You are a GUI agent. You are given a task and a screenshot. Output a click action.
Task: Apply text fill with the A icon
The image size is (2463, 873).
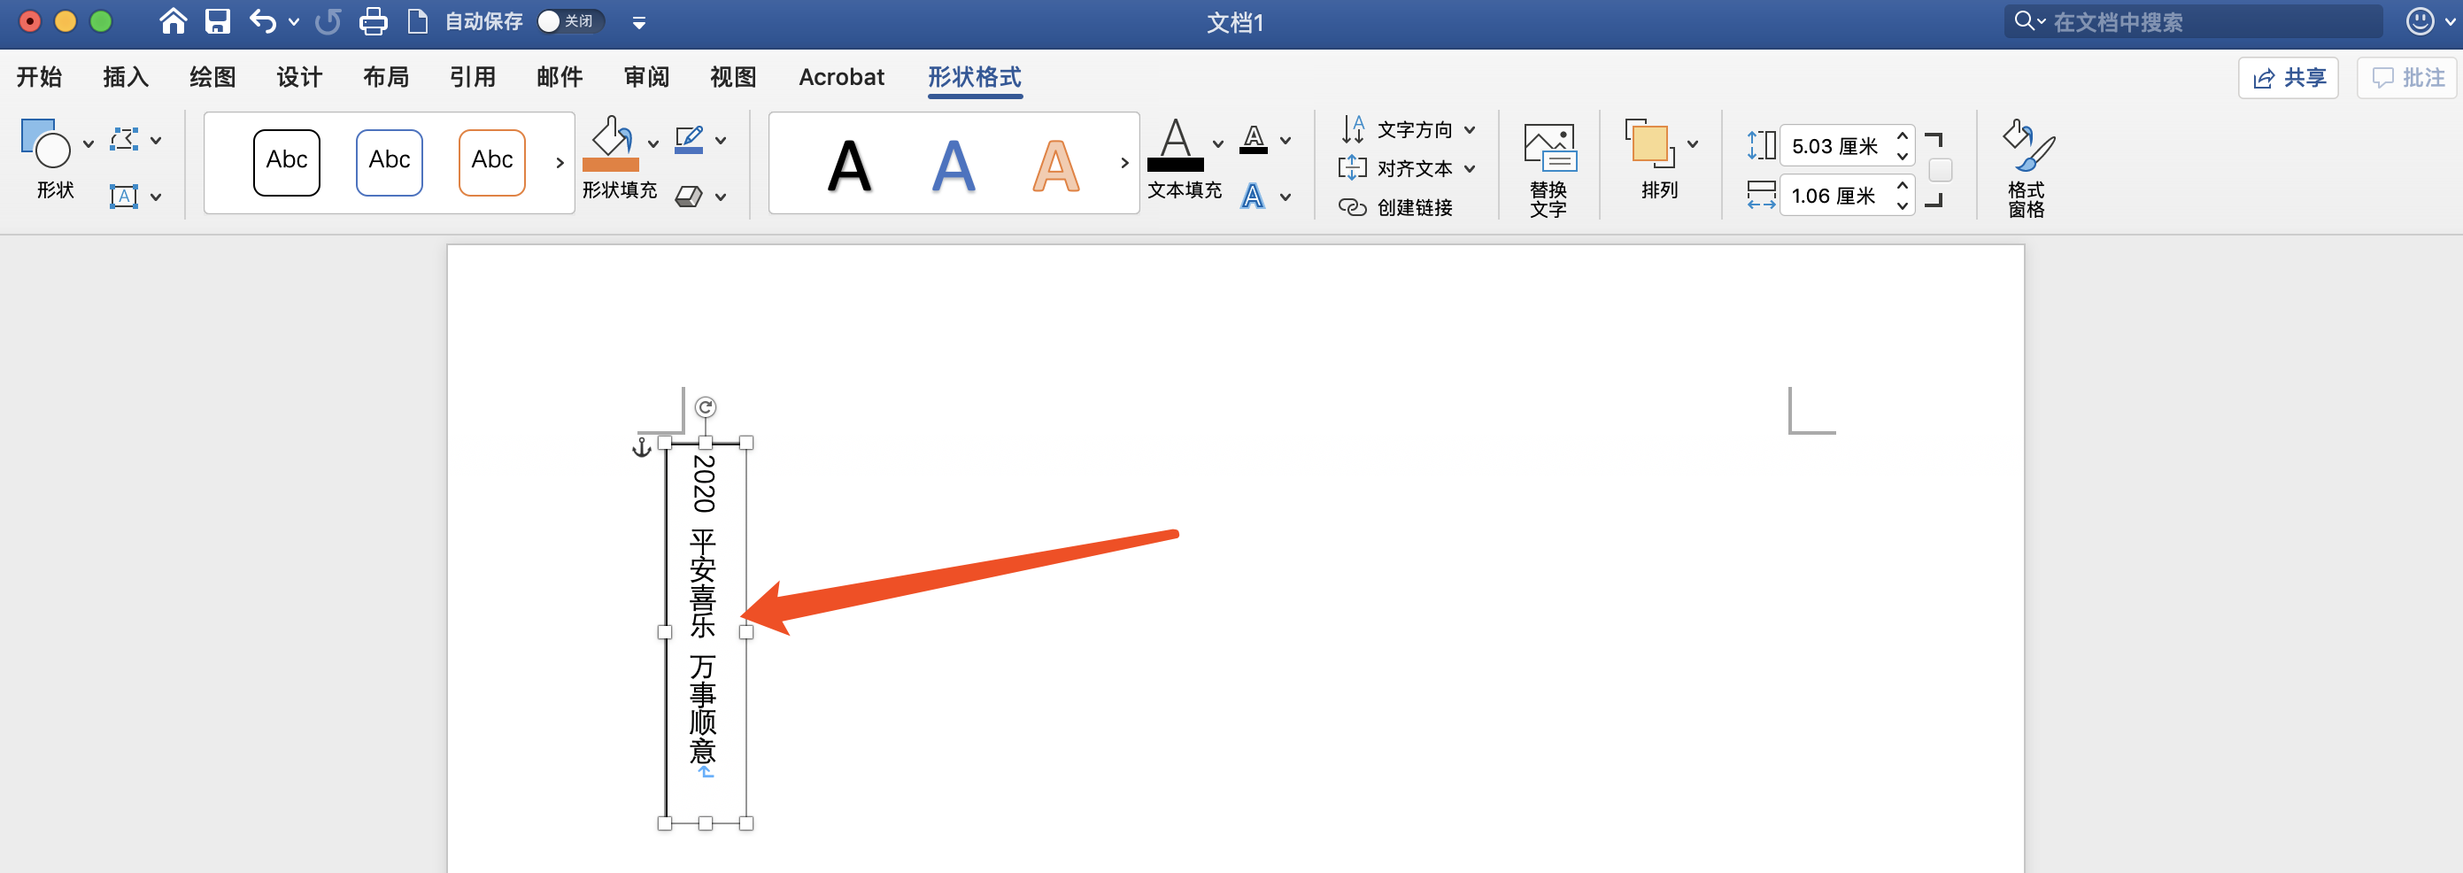[x=1176, y=143]
